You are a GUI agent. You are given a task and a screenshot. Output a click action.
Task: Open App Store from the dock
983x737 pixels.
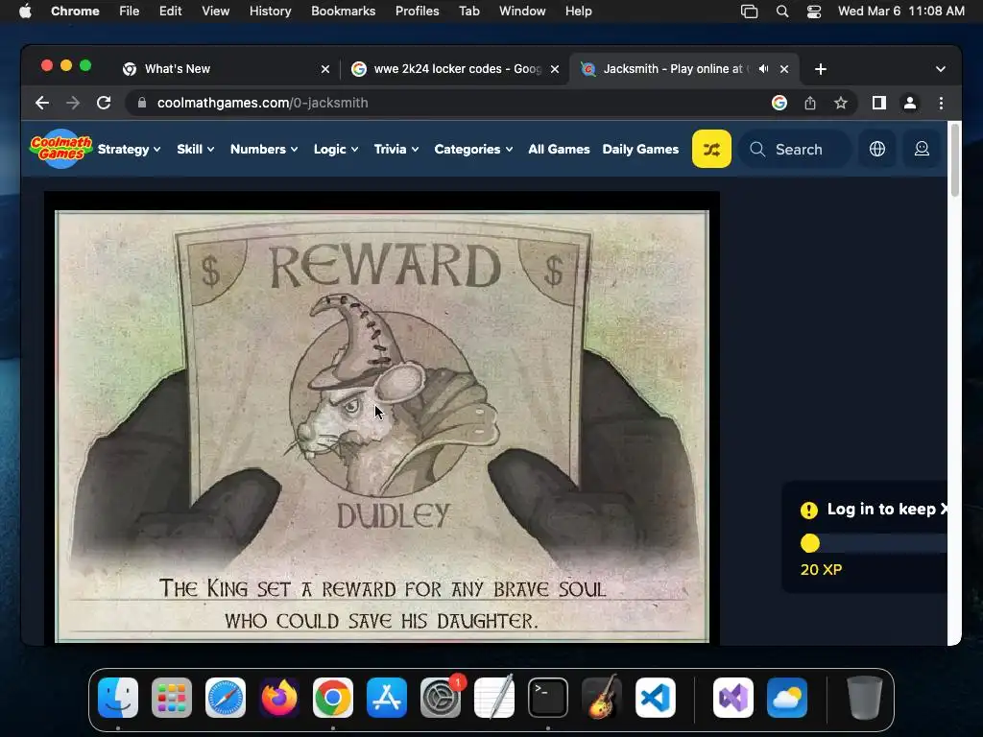point(387,698)
